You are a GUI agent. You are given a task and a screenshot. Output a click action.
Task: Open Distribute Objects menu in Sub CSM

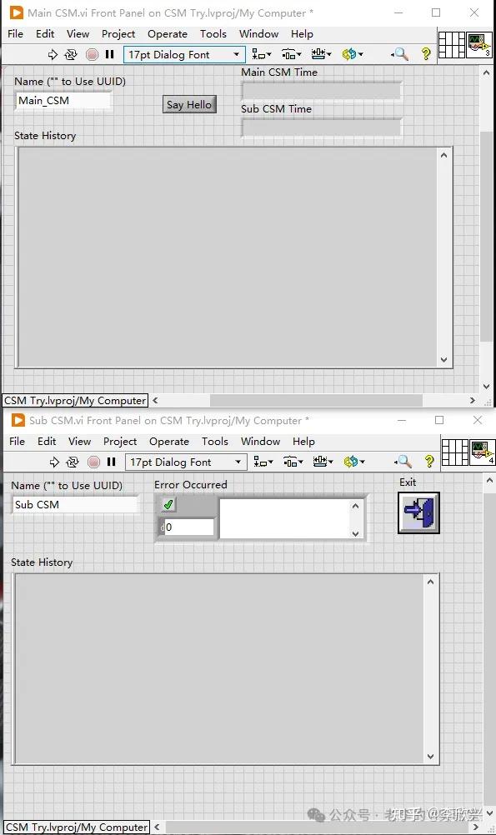coord(293,462)
